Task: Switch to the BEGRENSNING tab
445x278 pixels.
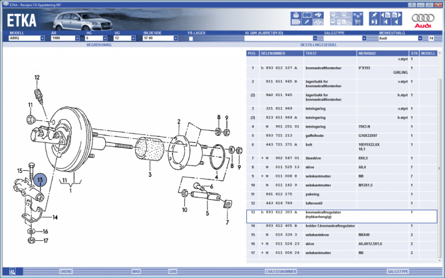Action: pyautogui.click(x=99, y=44)
